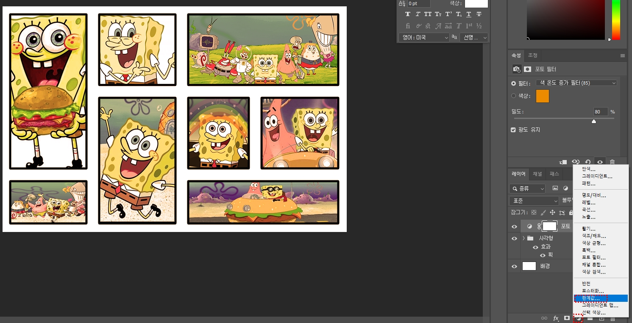
Task: Lock artboard nesting icon
Action: click(562, 213)
